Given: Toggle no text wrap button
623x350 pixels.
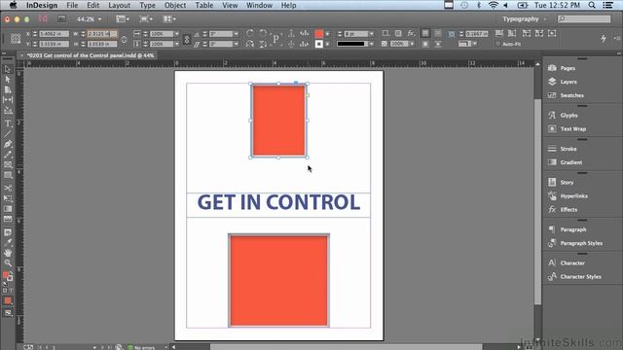Looking at the screenshot, I should pos(425,33).
